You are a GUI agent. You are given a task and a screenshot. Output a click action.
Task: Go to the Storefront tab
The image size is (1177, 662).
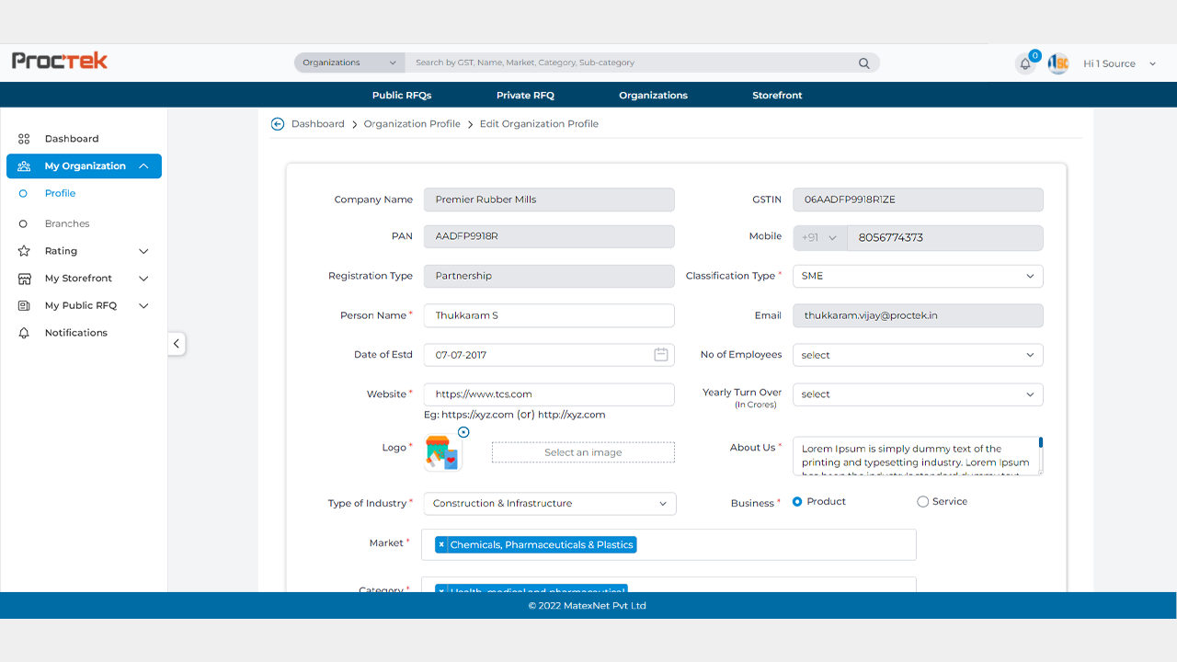pos(777,96)
